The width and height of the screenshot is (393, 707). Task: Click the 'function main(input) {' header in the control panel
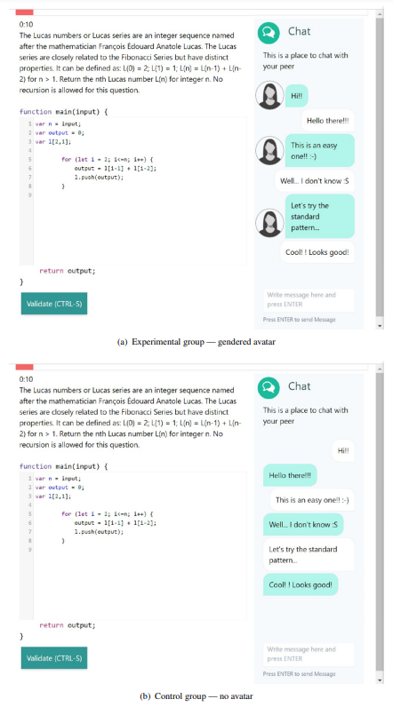coord(64,466)
